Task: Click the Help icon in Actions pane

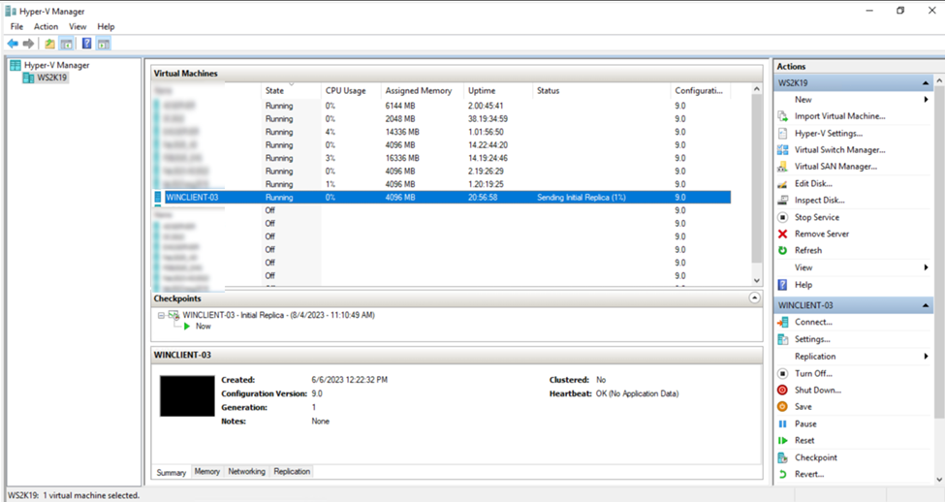Action: tap(782, 285)
